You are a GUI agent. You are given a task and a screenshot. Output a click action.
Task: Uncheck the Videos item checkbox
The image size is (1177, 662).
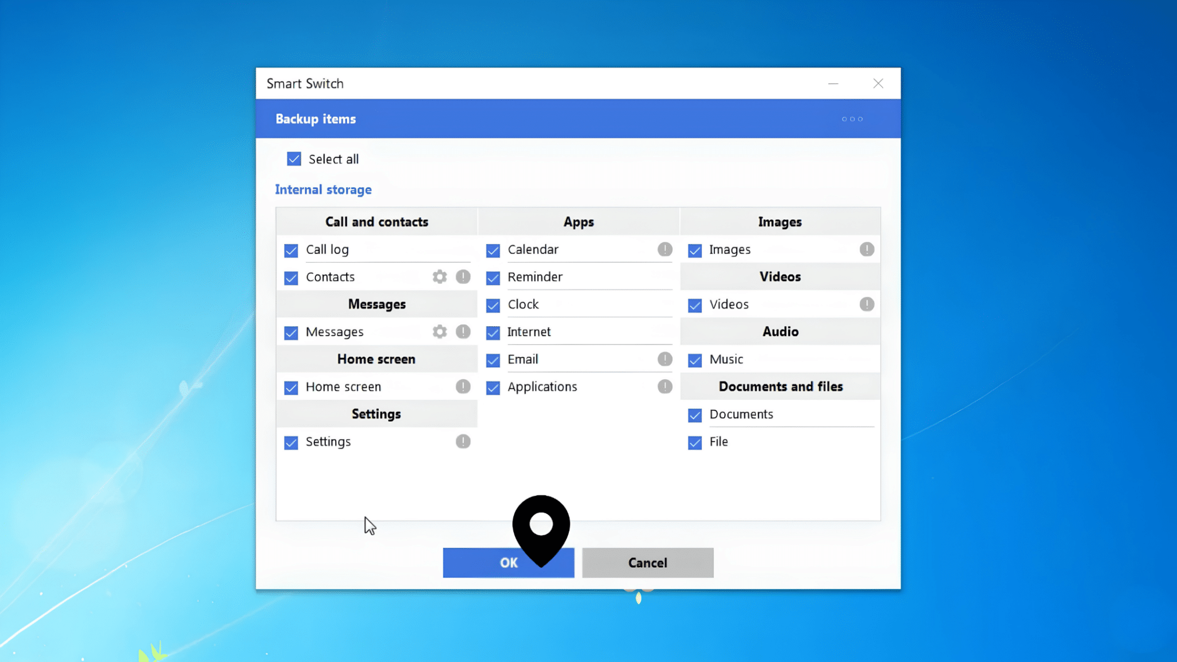(695, 305)
